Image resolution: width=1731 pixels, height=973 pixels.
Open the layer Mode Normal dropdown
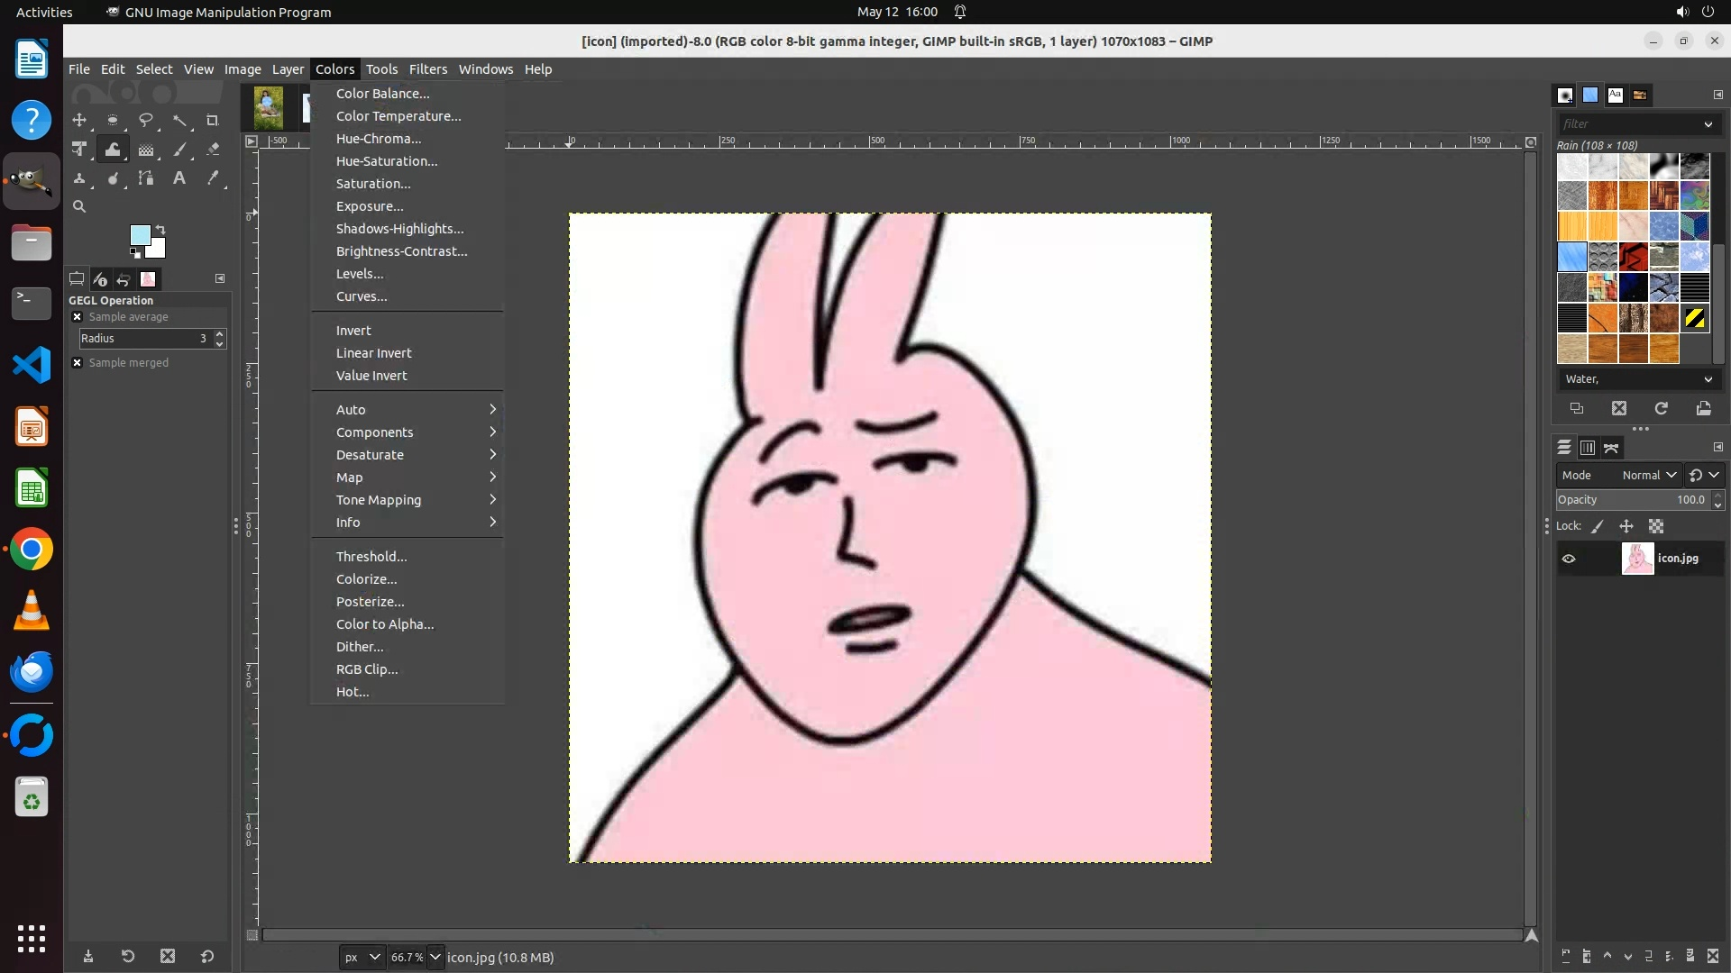click(x=1648, y=475)
